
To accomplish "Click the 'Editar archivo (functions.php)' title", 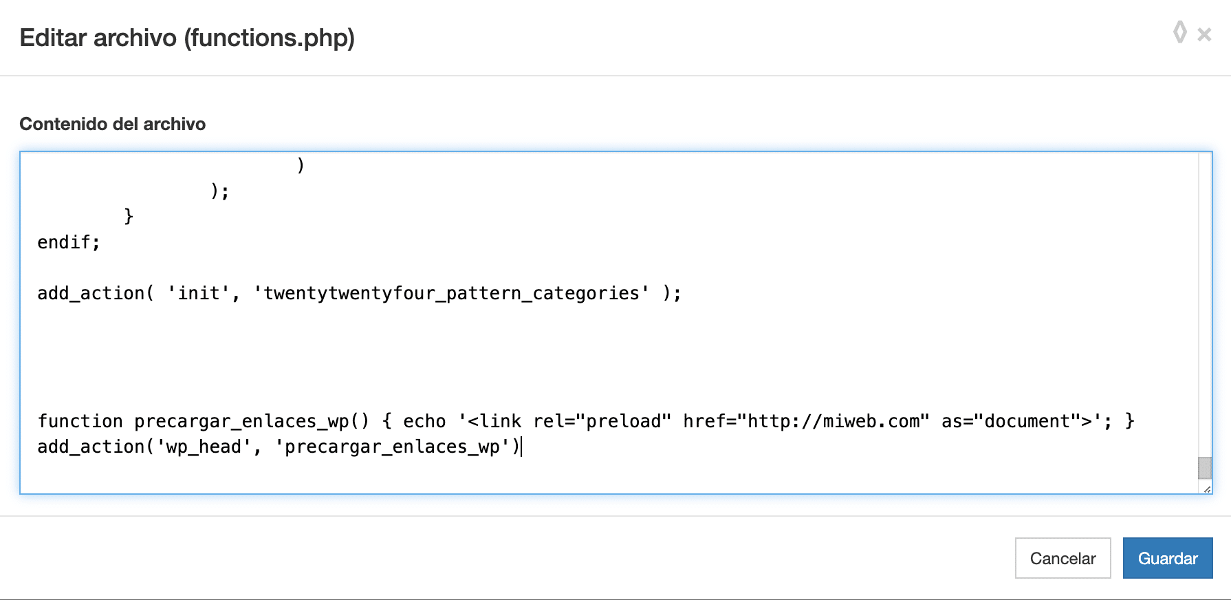I will tap(187, 38).
